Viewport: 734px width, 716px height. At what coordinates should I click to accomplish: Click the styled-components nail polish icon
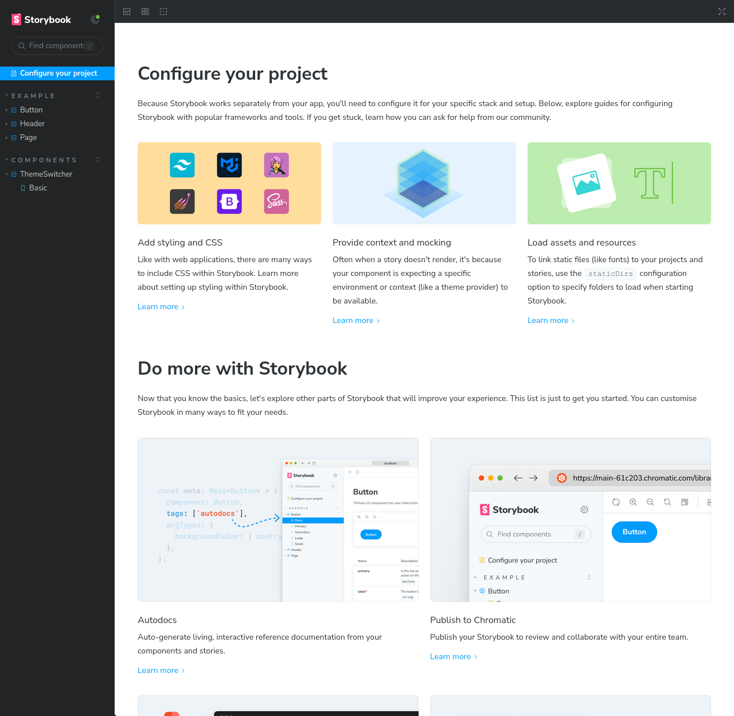pyautogui.click(x=182, y=201)
